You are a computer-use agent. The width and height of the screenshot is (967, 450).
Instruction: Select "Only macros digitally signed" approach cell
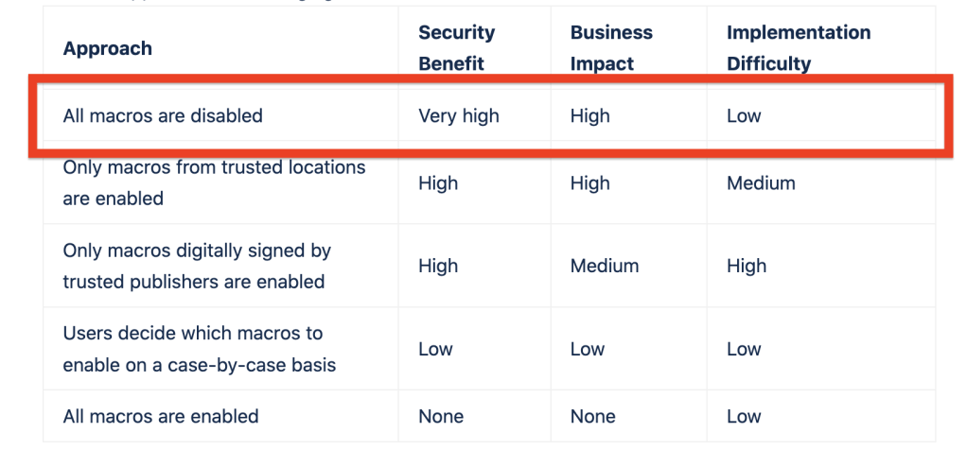click(x=197, y=266)
